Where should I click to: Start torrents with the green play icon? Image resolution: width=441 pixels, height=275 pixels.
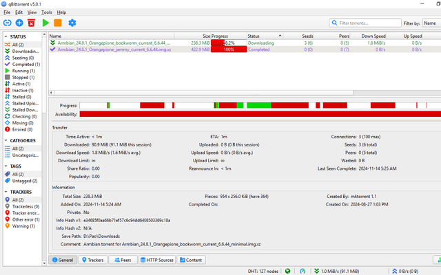45,23
